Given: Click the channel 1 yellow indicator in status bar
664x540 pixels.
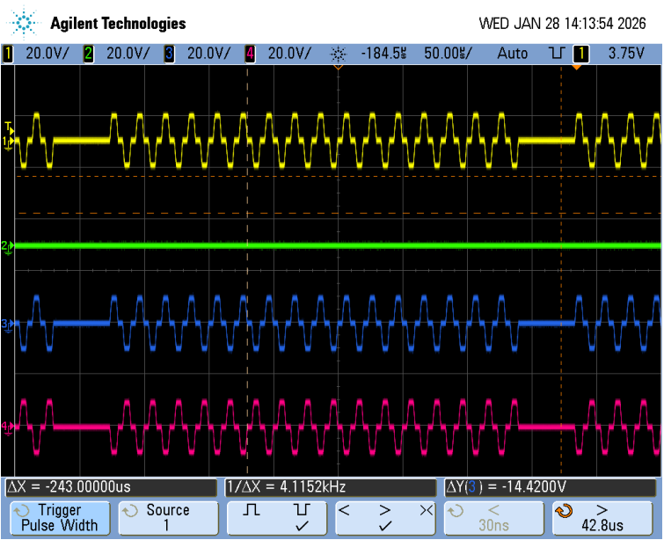Looking at the screenshot, I should (x=8, y=54).
